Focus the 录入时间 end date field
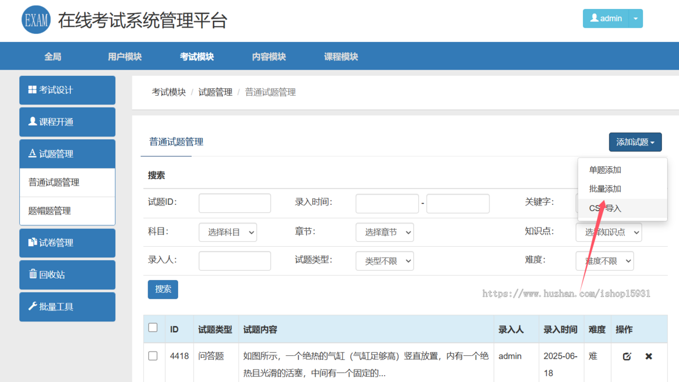 tap(458, 203)
